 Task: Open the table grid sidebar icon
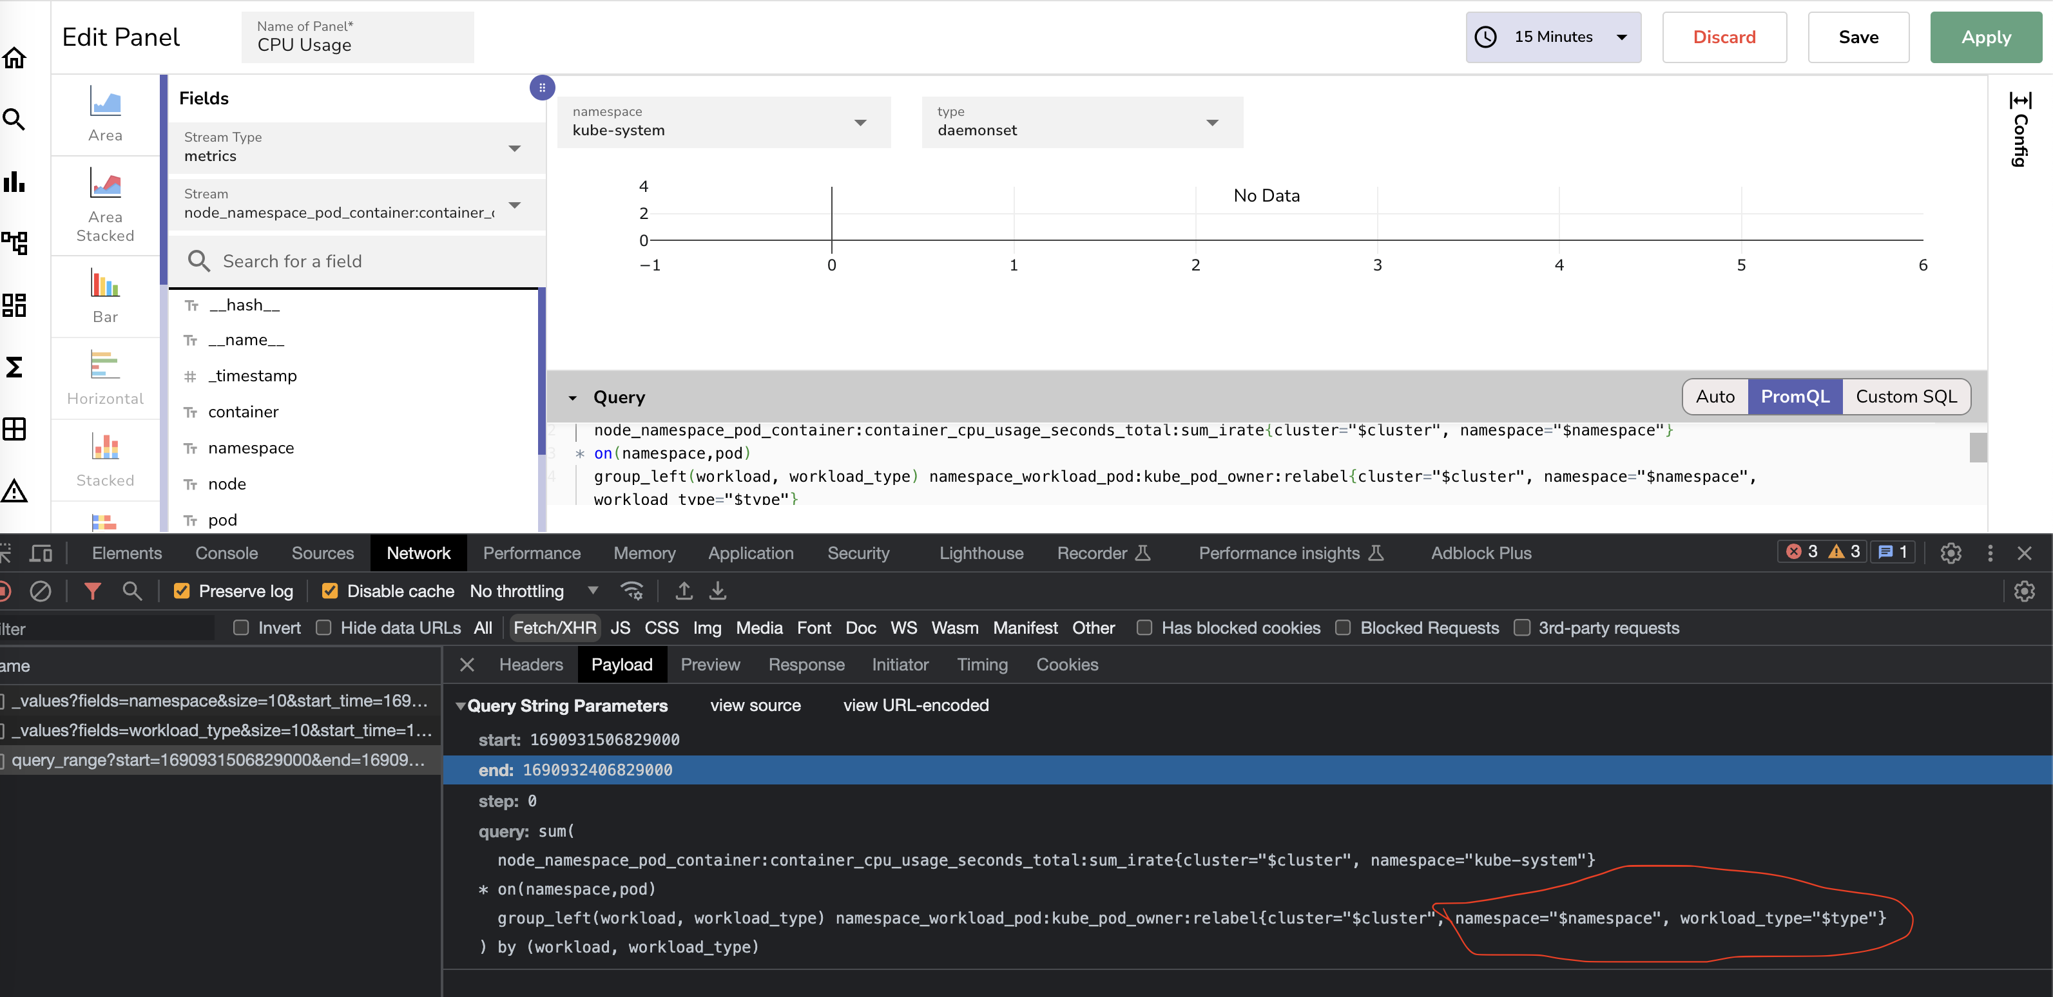click(x=14, y=429)
